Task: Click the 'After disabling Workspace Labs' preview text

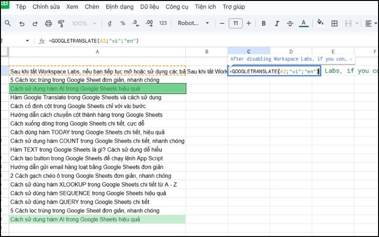Action: pos(289,59)
